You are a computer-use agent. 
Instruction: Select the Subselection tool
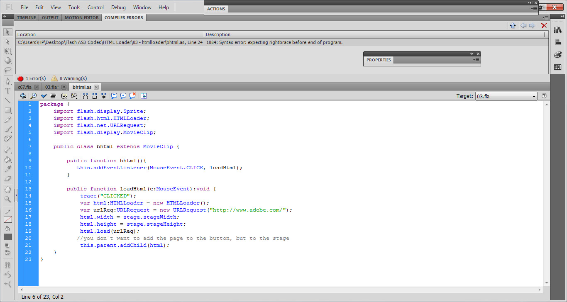7,41
